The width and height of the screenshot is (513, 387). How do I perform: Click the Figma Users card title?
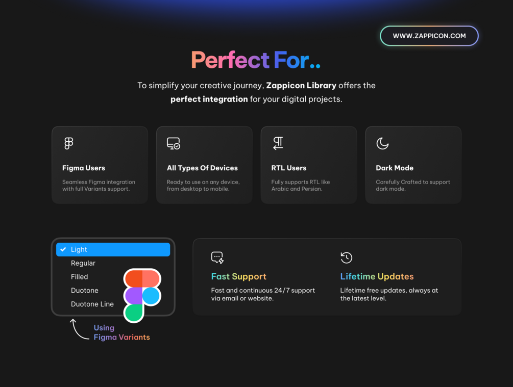(84, 168)
